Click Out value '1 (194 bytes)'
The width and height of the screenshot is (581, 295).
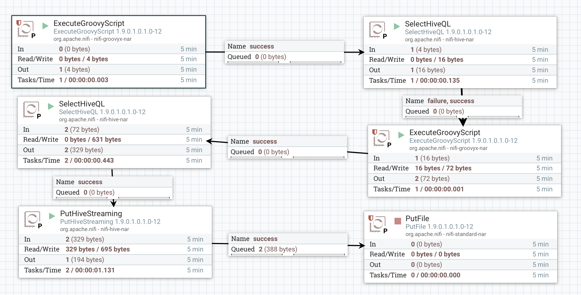tap(85, 260)
